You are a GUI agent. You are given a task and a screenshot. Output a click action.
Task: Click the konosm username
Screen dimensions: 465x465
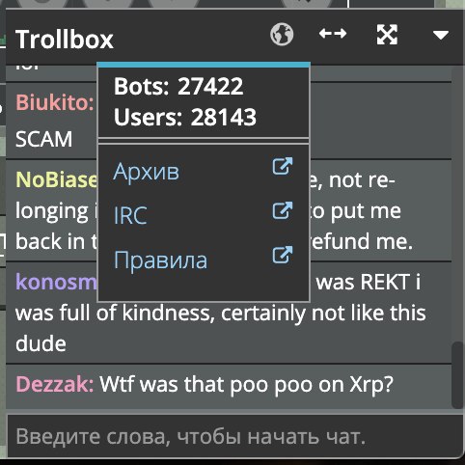56,282
